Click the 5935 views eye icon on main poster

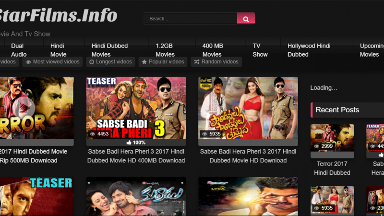[205, 134]
